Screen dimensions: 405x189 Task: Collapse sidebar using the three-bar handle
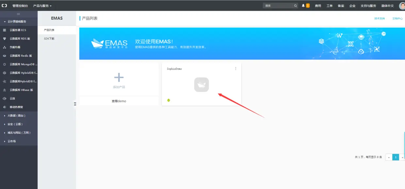click(x=19, y=14)
